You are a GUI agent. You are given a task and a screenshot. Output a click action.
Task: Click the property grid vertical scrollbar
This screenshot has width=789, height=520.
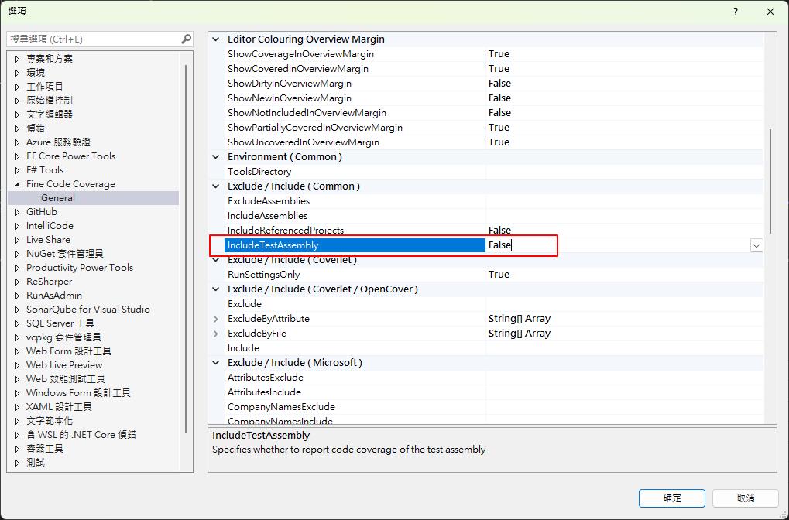point(770,180)
